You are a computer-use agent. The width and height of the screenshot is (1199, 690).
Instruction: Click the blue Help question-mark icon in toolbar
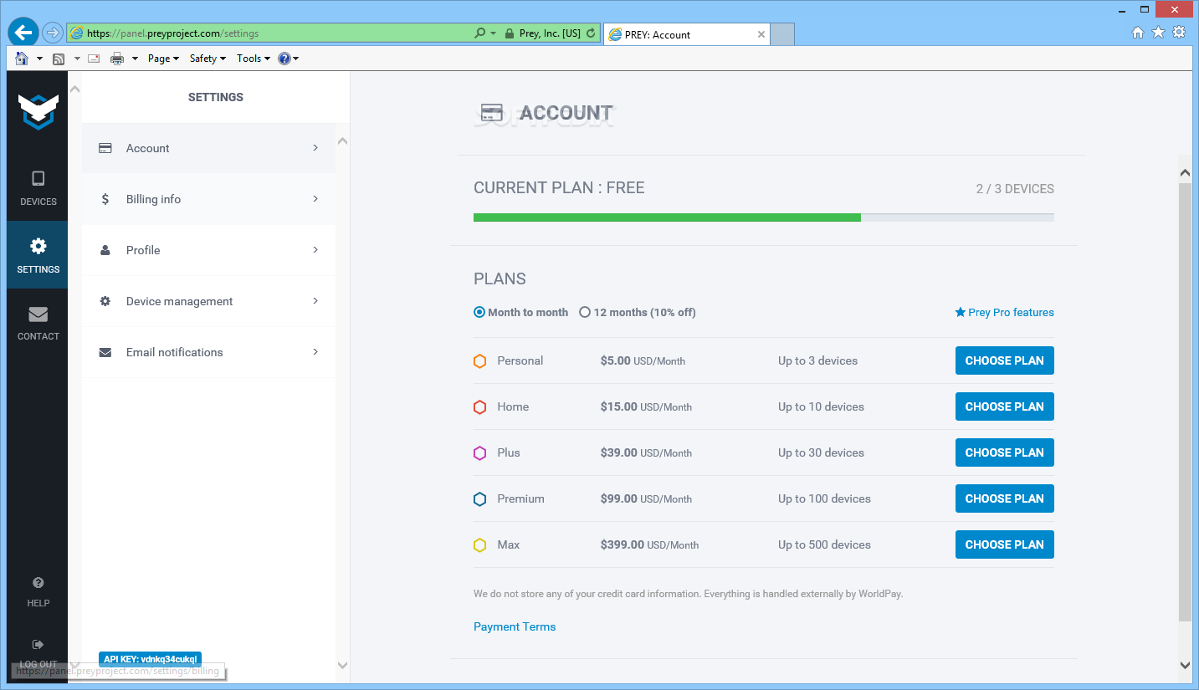pos(284,59)
